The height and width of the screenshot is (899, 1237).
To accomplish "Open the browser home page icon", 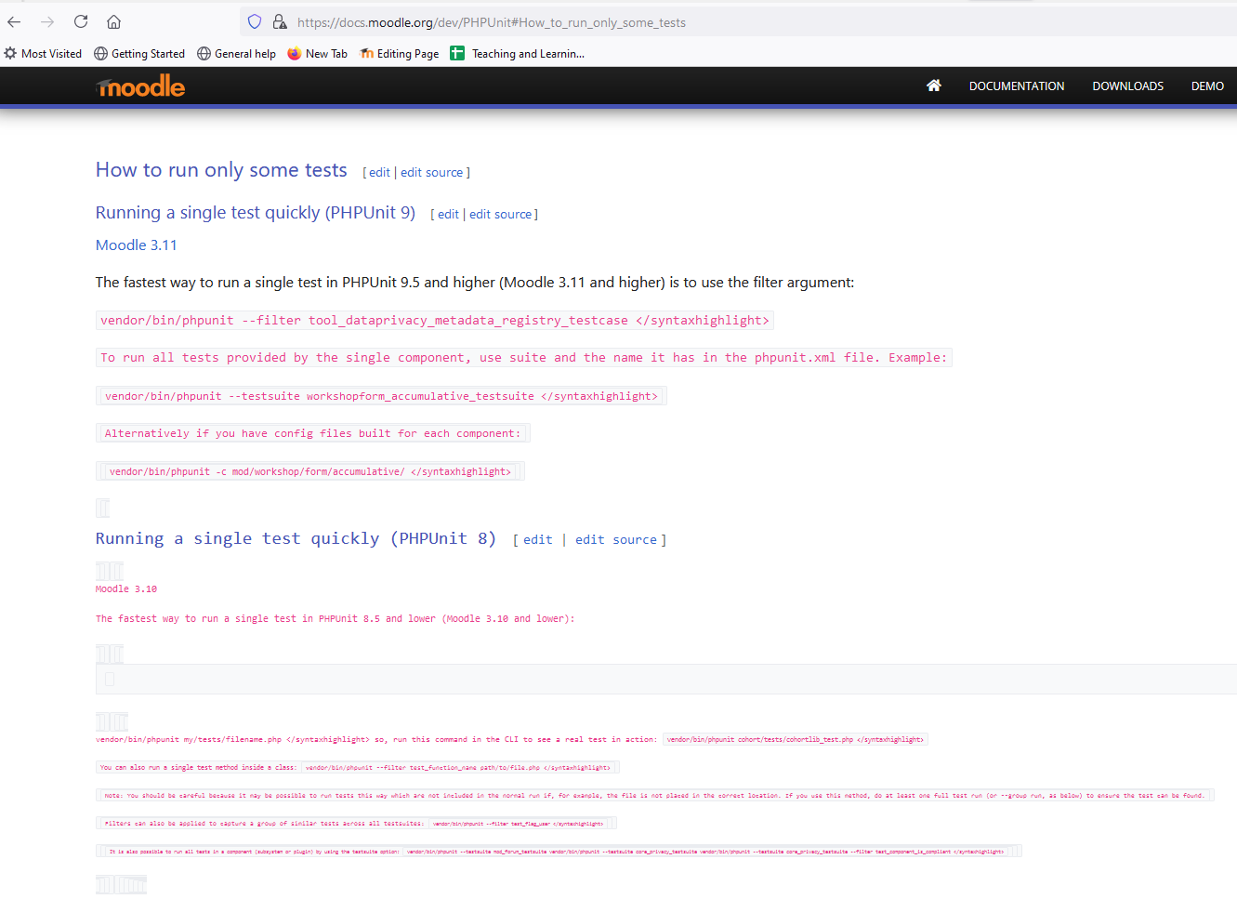I will pos(113,21).
